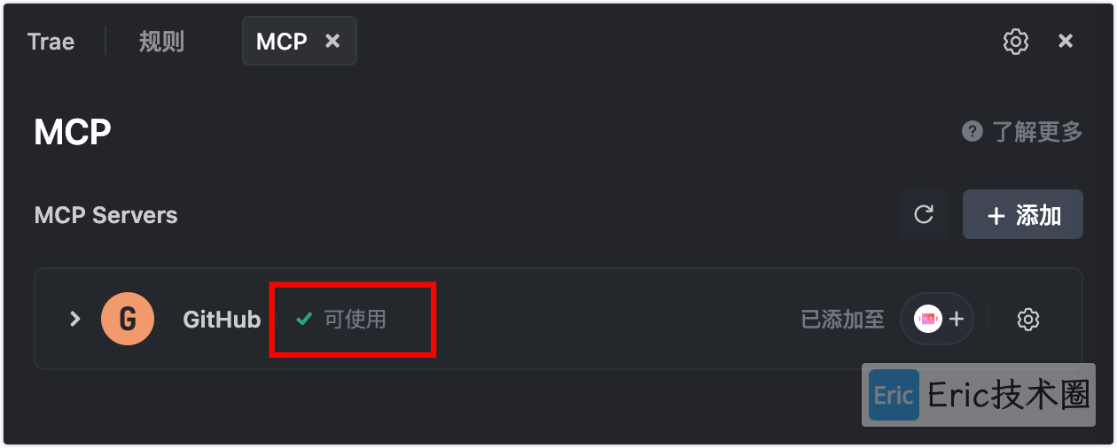The height and width of the screenshot is (448, 1117).
Task: Open the GitHub server settings gear
Action: [x=1028, y=320]
